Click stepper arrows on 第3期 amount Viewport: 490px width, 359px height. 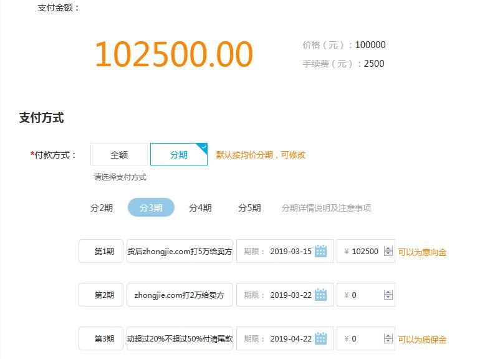coord(388,338)
